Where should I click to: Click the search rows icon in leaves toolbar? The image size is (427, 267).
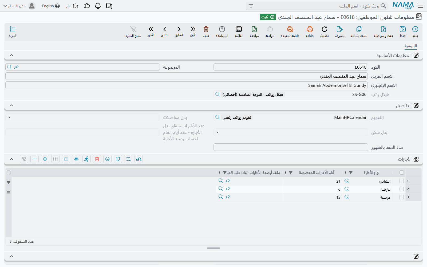click(139, 159)
